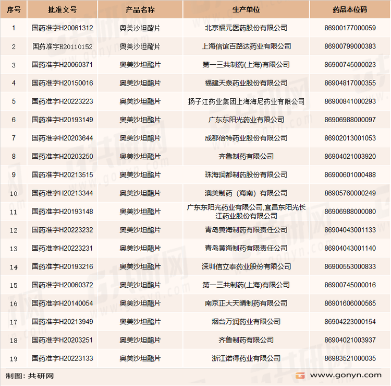The image size is (391, 386).
Task: Select approval number 国药准字H20193216
Action: tap(63, 266)
